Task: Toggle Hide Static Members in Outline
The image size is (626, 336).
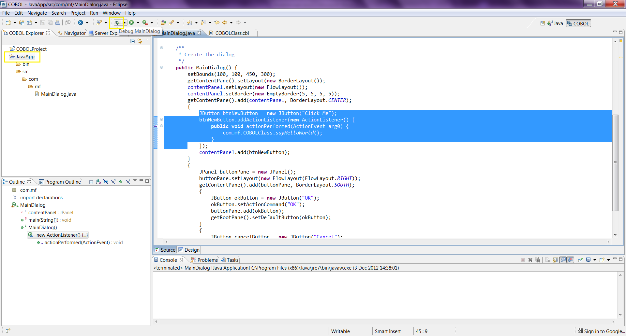Action: 113,182
